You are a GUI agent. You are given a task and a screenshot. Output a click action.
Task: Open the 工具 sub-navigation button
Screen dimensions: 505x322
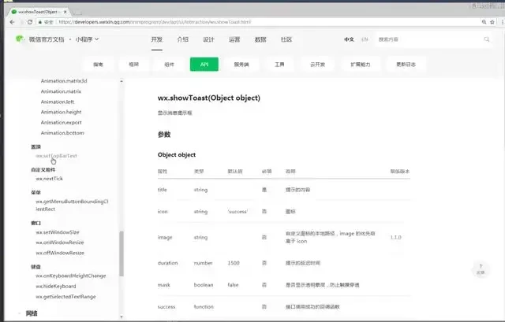[x=279, y=65]
